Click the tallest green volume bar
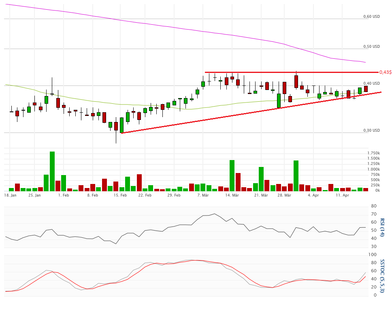Screen dimensions: 392x310 pyautogui.click(x=52, y=171)
